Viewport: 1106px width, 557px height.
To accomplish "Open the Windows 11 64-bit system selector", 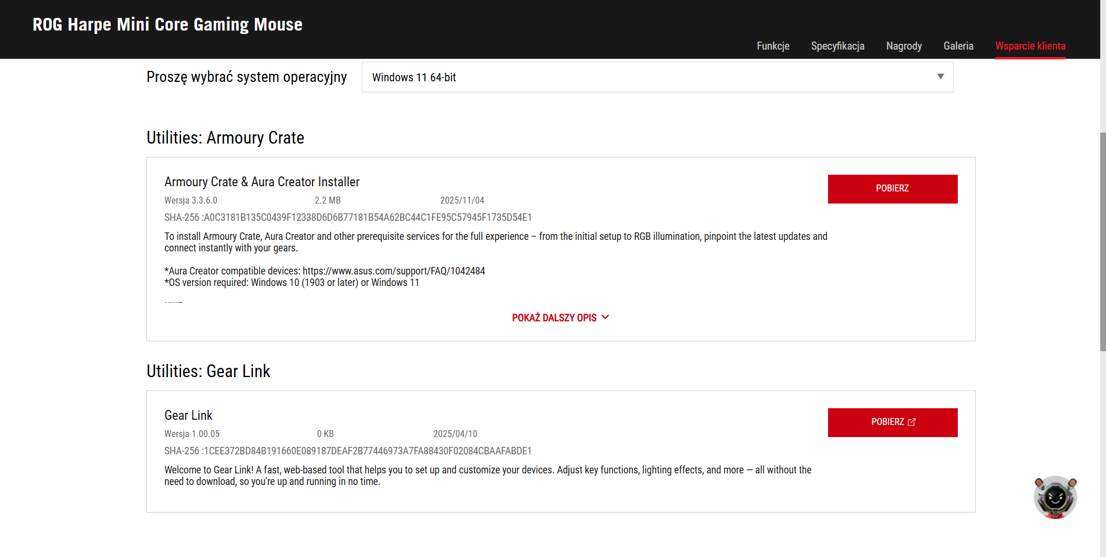I will (x=657, y=77).
